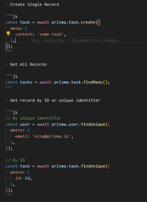Click "await" on the findMany line

pos(45,82)
